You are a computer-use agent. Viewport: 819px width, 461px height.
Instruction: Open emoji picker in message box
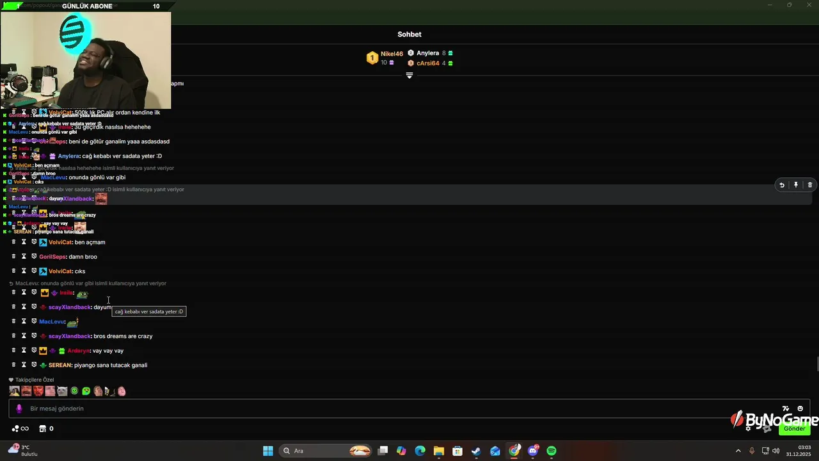pyautogui.click(x=800, y=408)
